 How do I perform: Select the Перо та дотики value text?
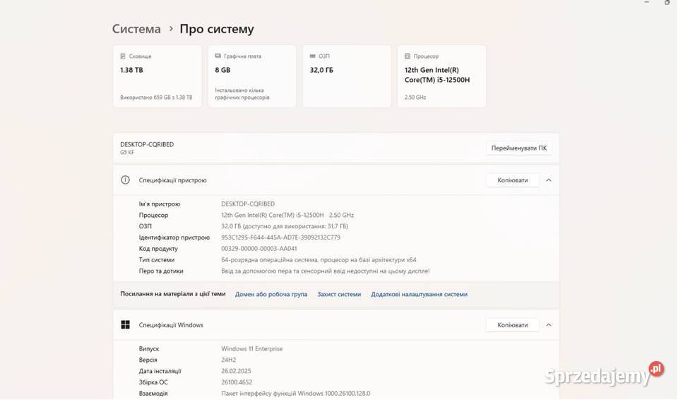click(x=325, y=271)
